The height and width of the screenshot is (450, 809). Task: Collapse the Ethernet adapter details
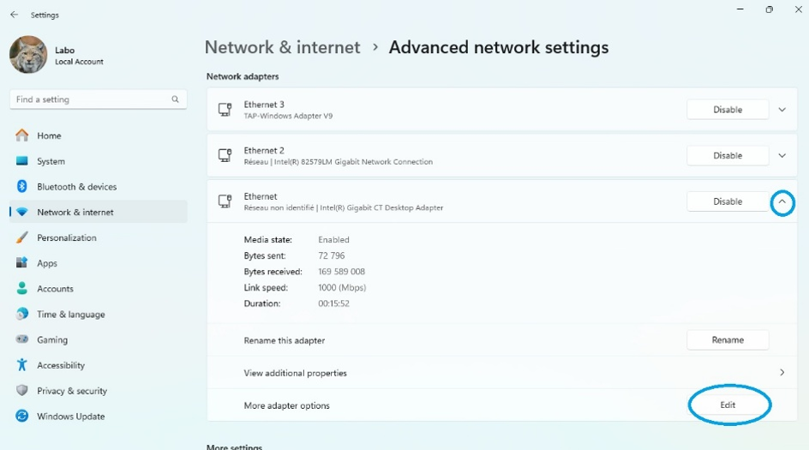(x=782, y=202)
